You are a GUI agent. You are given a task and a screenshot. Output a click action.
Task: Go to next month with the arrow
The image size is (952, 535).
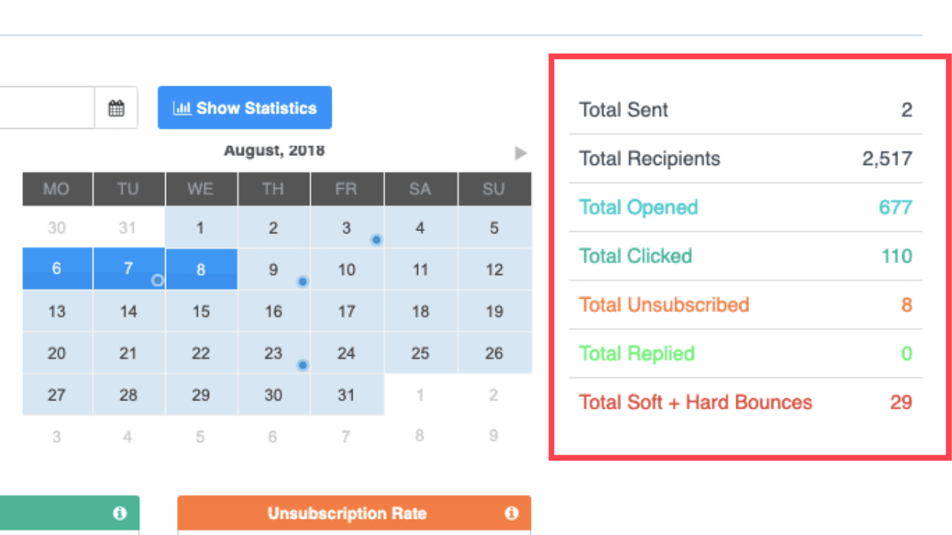(x=521, y=153)
